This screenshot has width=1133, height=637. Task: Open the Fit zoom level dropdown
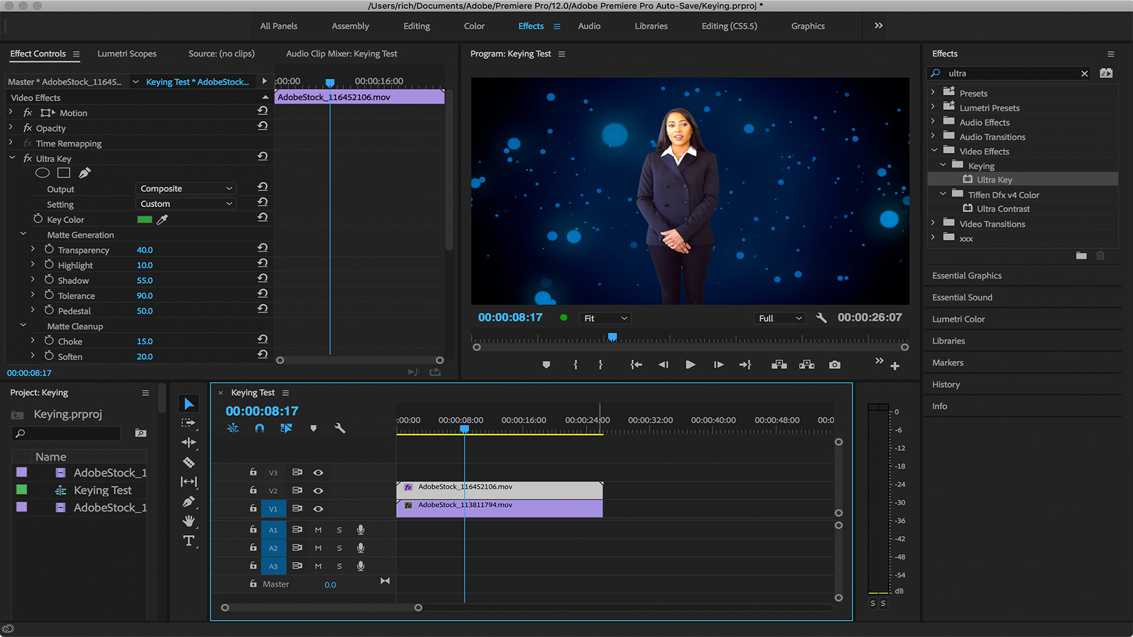tap(605, 318)
